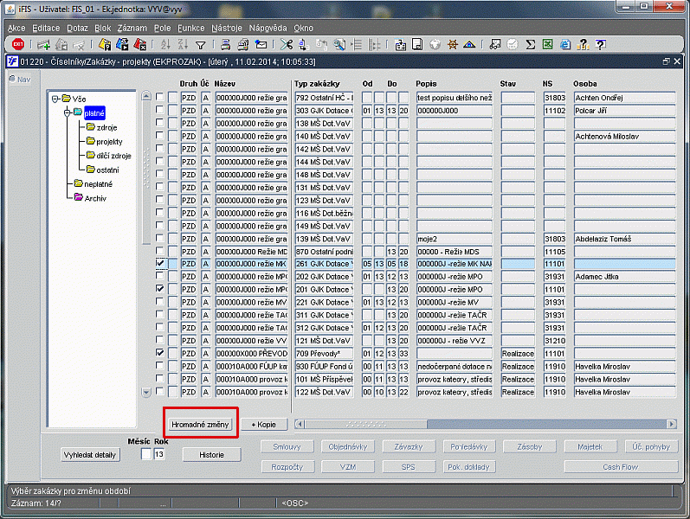Click the red EXIT stop-sign icon
Image resolution: width=690 pixels, height=519 pixels.
[18, 44]
